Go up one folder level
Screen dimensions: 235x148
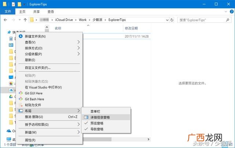tap(25, 20)
